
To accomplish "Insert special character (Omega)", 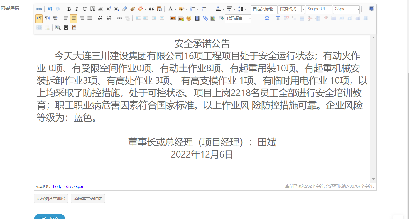I will click(267, 18).
